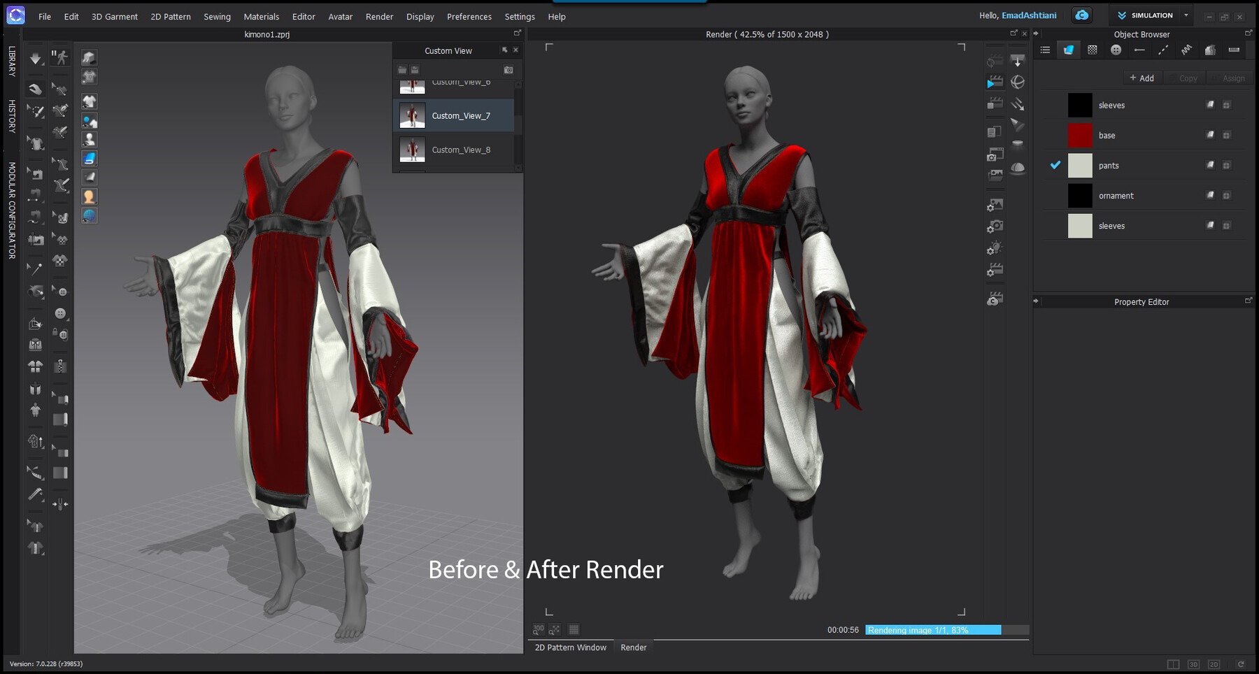The height and width of the screenshot is (674, 1259).
Task: Open the LIBRARY side panel
Action: click(12, 62)
